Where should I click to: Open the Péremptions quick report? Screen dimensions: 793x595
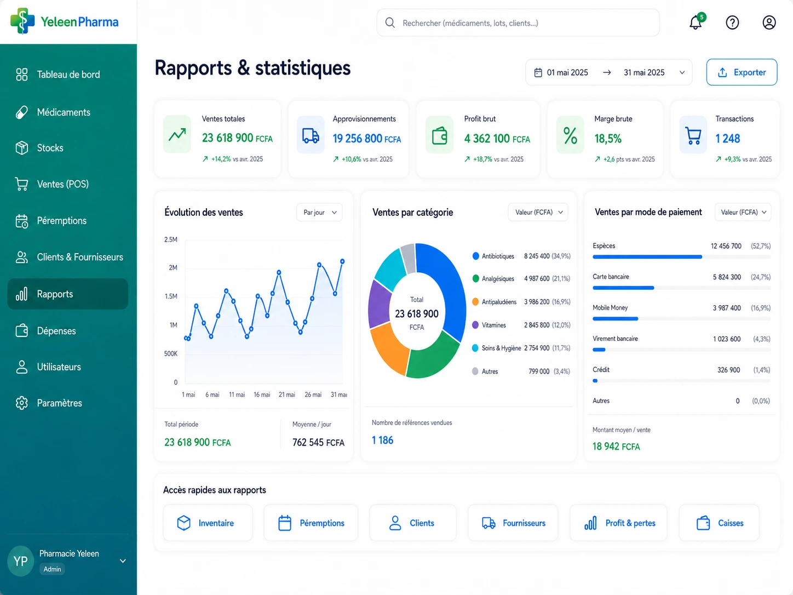point(311,523)
